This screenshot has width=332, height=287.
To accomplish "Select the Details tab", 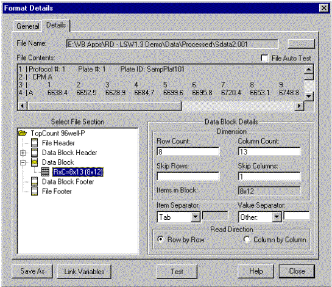I will click(56, 25).
